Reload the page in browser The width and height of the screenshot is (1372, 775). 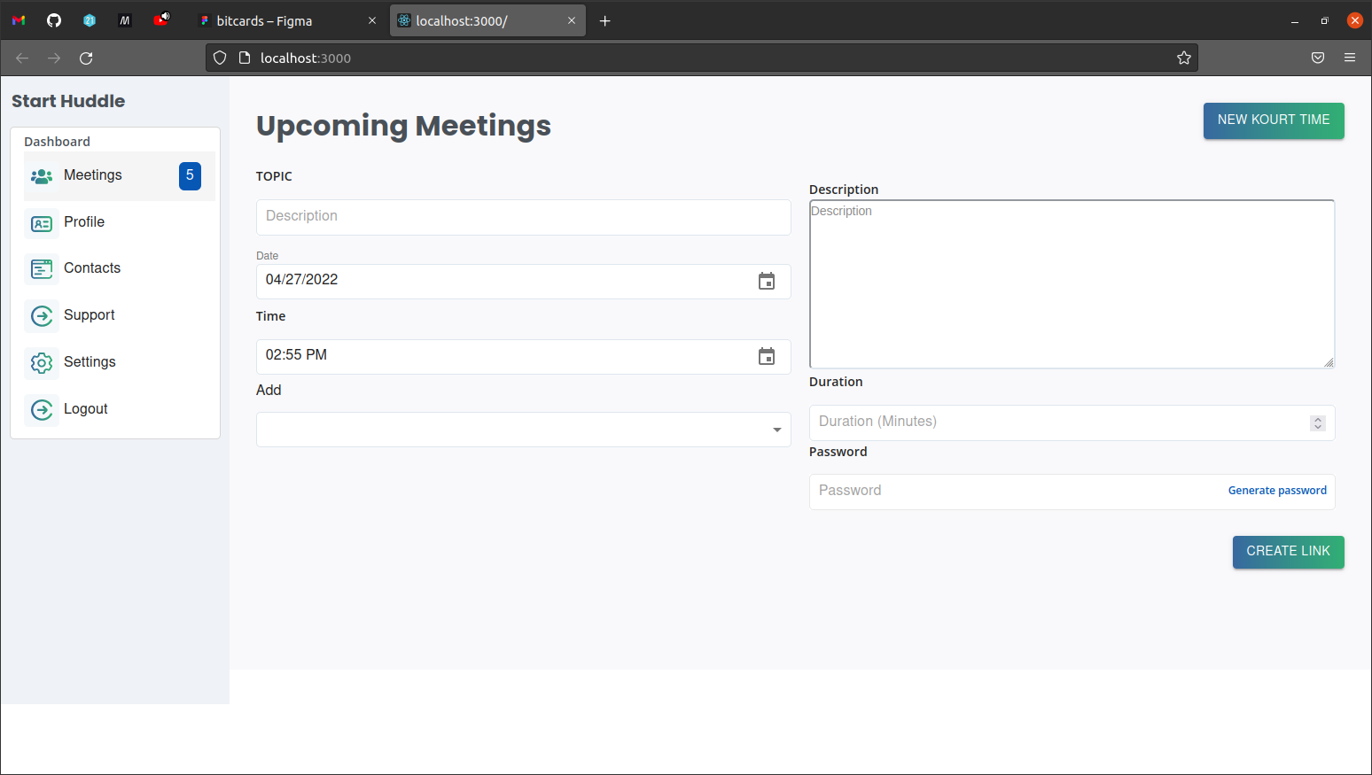[86, 58]
